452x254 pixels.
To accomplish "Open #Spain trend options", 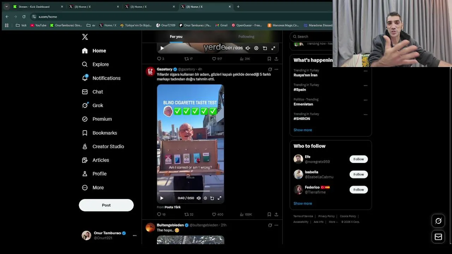I will [x=365, y=85].
